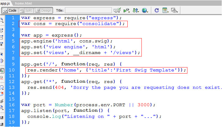
Task: Open the green play Debug menu
Action: [x=126, y=10]
